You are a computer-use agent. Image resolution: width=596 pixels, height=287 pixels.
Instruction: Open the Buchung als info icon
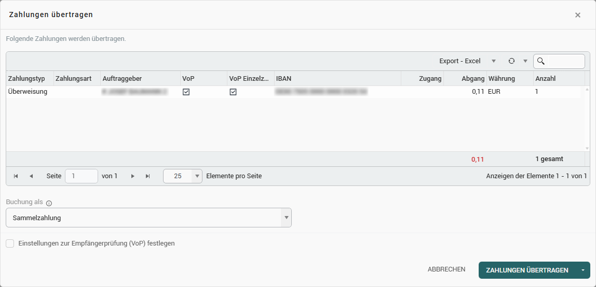tap(49, 203)
